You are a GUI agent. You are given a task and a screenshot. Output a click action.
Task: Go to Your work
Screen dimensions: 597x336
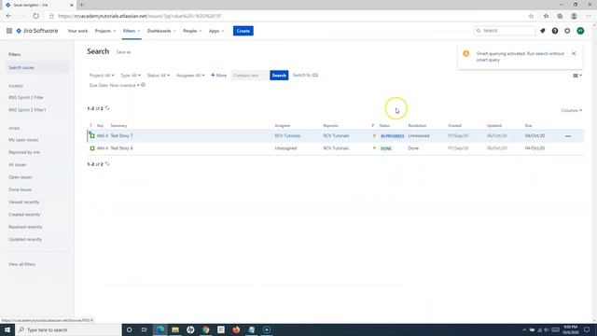[x=77, y=31]
